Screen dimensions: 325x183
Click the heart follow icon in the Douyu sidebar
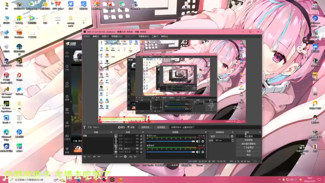coord(67,53)
